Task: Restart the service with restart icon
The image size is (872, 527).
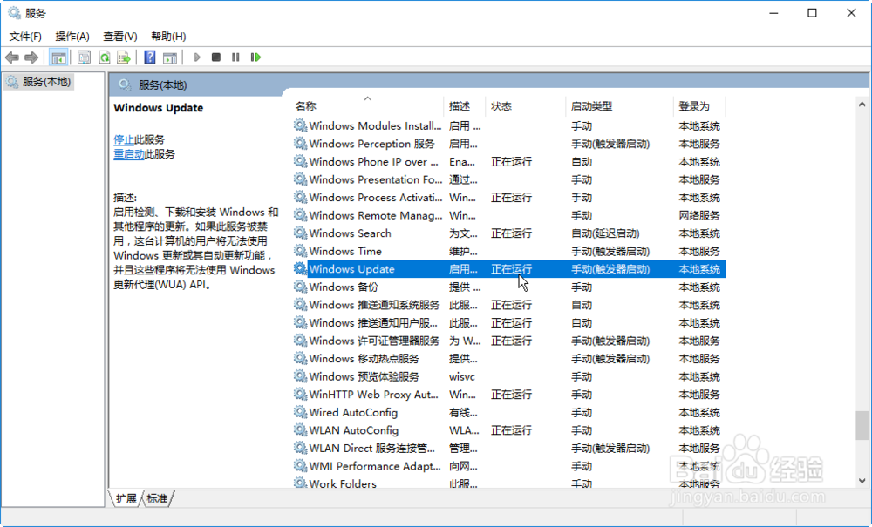Action: click(x=256, y=57)
